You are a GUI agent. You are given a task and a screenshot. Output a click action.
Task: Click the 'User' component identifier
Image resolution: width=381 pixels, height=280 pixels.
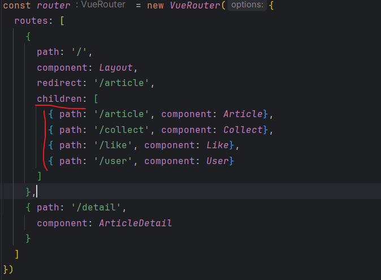[218, 161]
